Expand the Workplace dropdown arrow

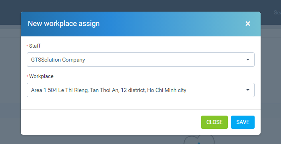[248, 90]
